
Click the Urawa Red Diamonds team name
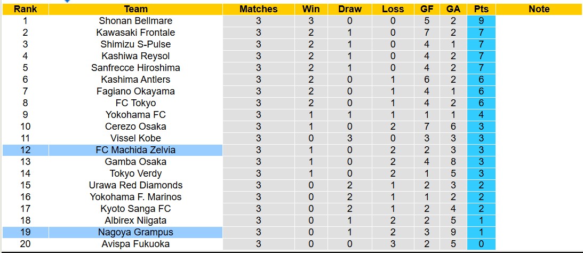tap(135, 185)
